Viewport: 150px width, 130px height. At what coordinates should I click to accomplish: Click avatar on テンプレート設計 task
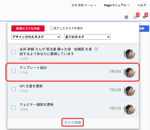pyautogui.click(x=129, y=72)
